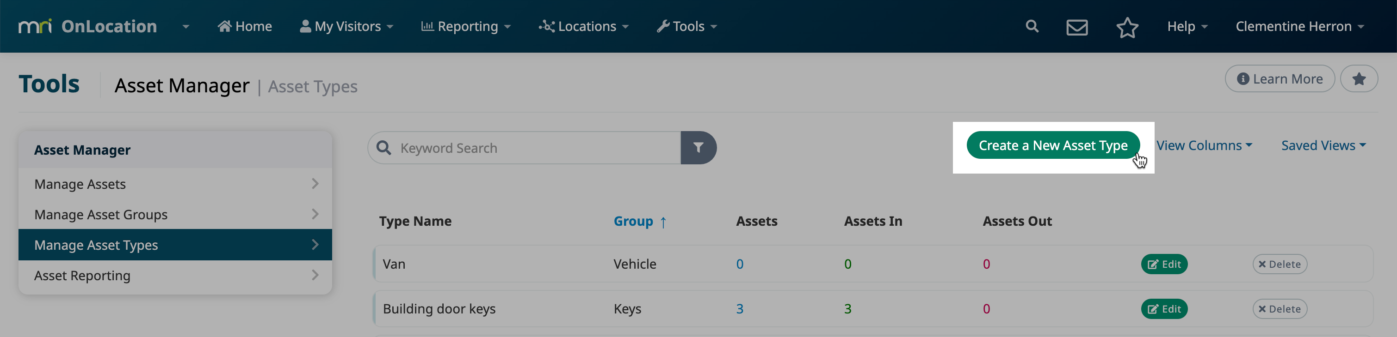Delete the Building door keys type
Image resolution: width=1397 pixels, height=337 pixels.
(1280, 309)
